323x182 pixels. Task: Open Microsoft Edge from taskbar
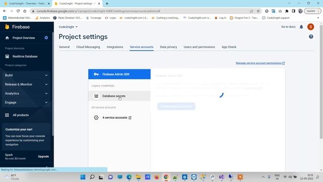coord(129,177)
